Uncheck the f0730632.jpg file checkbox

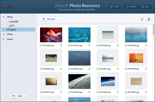pos(69,69)
